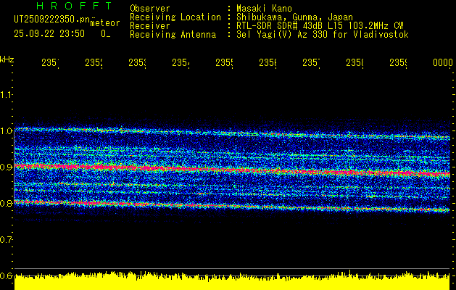Click the "Receiving Antenna" label
The image size is (456, 290).
pos(173,35)
